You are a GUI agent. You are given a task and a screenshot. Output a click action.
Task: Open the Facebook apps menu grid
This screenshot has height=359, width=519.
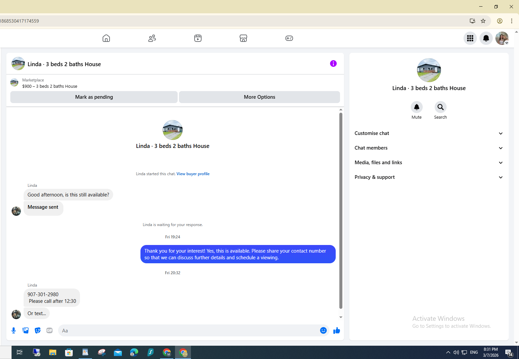470,38
